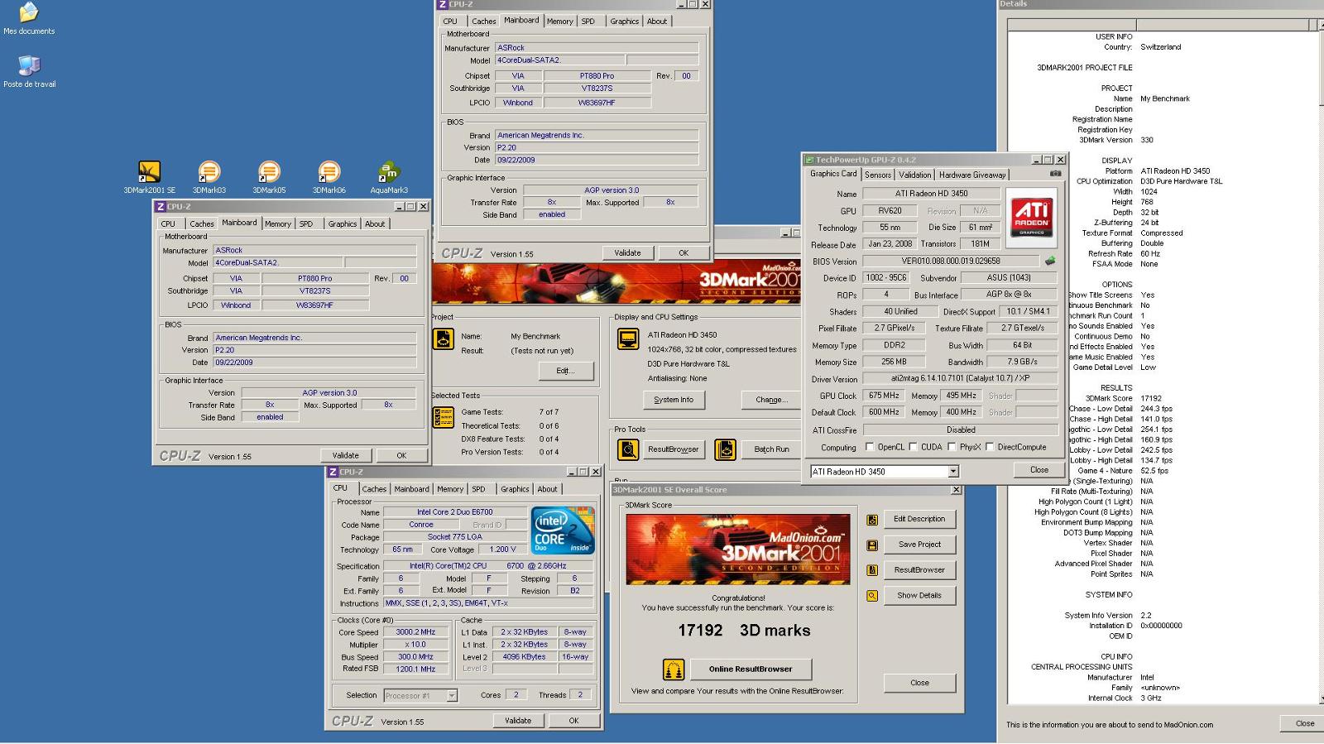Open the Hardware Giveaway tab in GPU-Z
Viewport: 1324px width, 744px height.
pyautogui.click(x=972, y=175)
